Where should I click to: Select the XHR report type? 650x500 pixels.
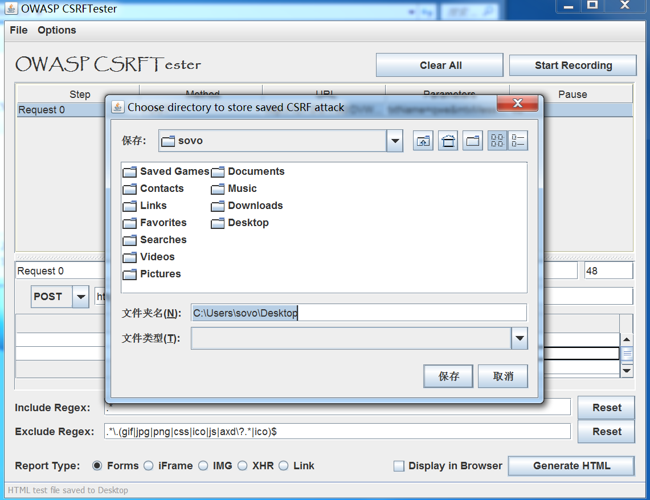243,466
